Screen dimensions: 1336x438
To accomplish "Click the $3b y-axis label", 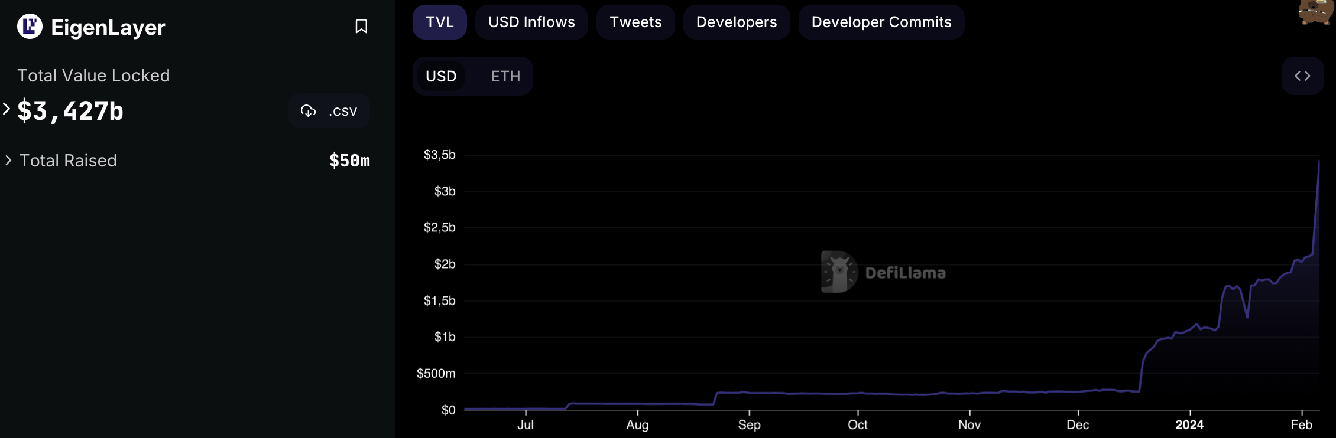I will [445, 191].
